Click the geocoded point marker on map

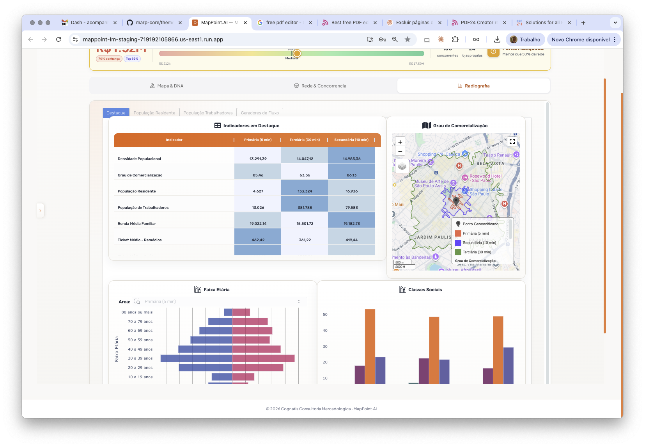point(456,201)
